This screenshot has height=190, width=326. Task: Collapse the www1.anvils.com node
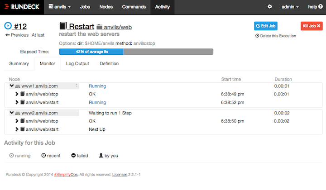pyautogui.click(x=12, y=86)
